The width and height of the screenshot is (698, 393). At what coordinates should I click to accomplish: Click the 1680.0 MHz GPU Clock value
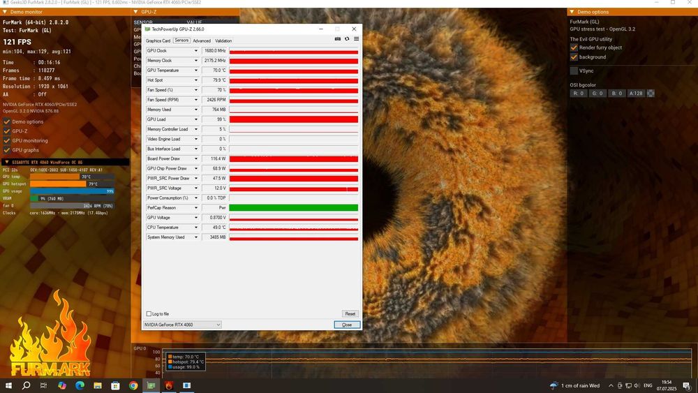point(214,51)
